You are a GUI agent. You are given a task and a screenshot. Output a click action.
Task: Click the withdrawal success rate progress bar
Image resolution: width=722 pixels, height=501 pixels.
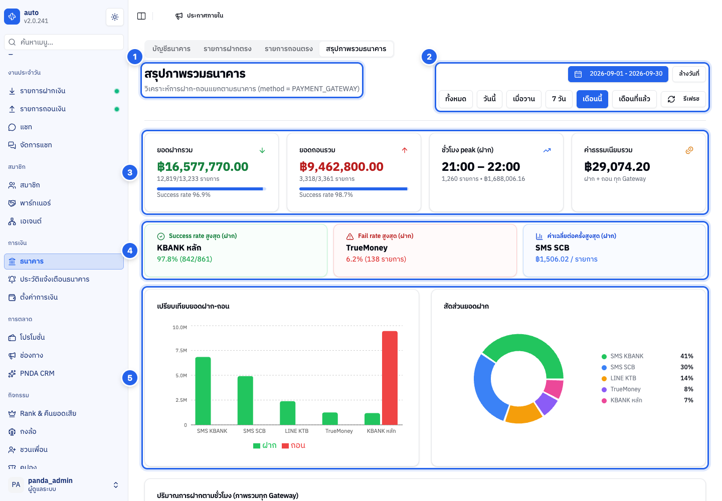pos(354,189)
